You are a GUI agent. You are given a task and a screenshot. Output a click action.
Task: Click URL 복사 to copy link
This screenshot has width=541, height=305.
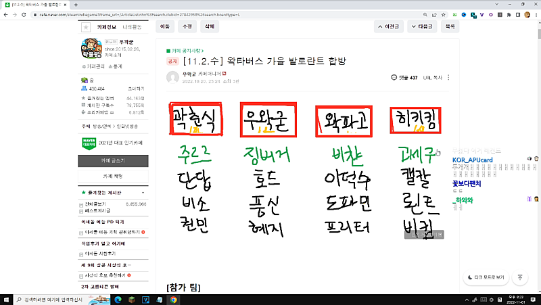pyautogui.click(x=432, y=78)
